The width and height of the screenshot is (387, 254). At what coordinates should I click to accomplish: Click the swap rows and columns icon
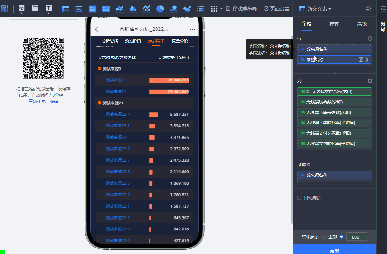pyautogui.click(x=335, y=74)
